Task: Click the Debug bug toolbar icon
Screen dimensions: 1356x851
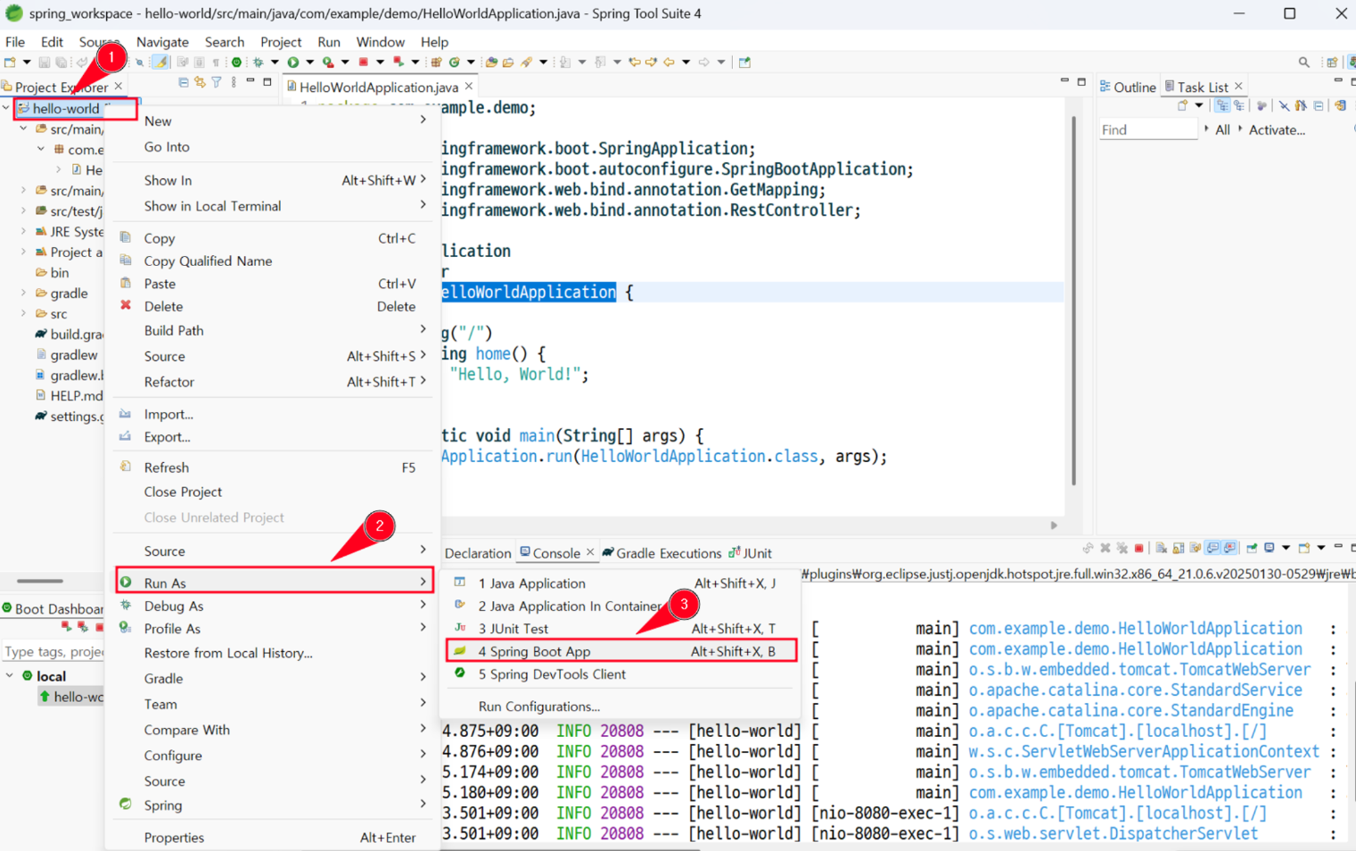Action: (x=258, y=62)
